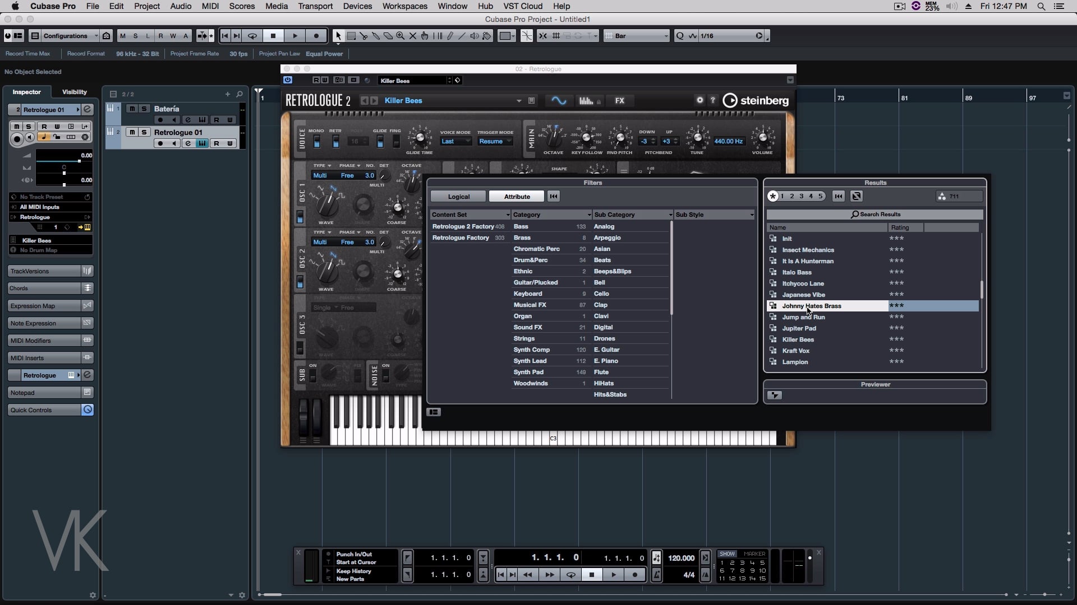This screenshot has width=1077, height=605.
Task: Select the Mute tool
Action: point(412,36)
